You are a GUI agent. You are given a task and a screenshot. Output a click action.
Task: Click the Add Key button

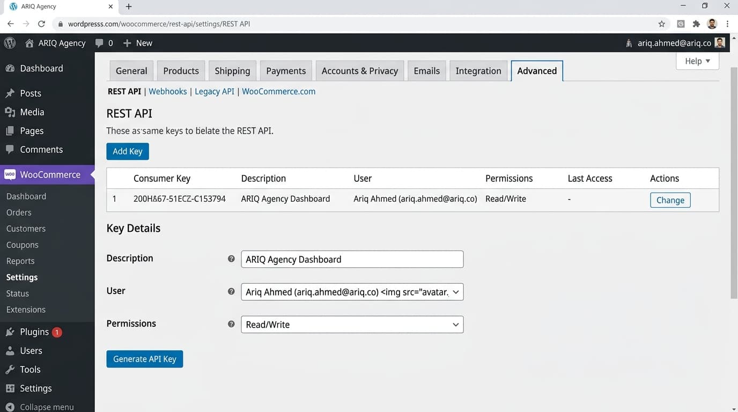tap(128, 151)
